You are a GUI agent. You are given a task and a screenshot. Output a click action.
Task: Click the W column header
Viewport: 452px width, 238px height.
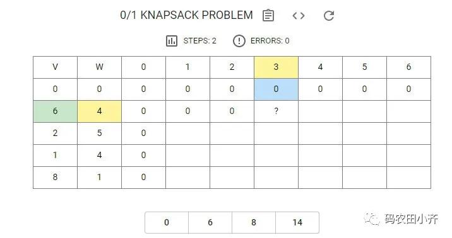100,67
